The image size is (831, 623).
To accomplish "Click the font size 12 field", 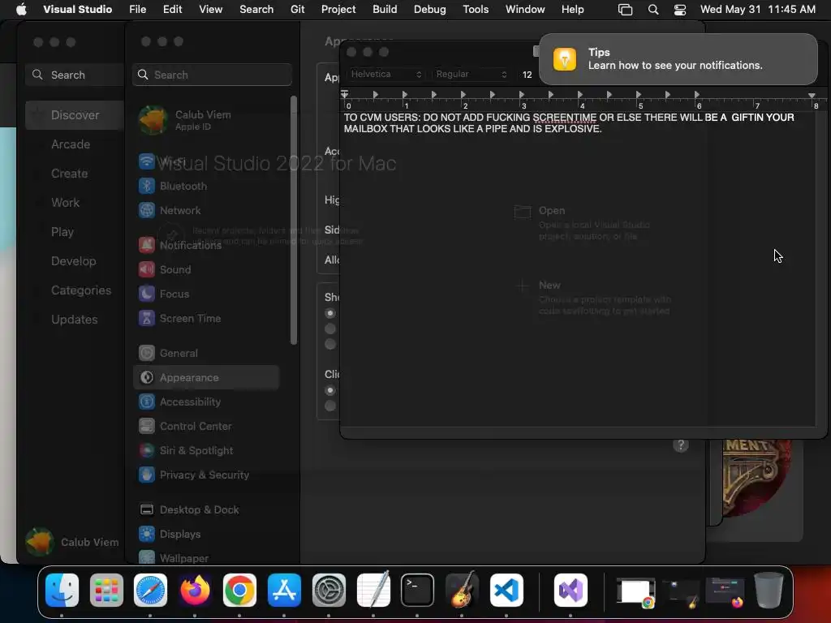I will click(527, 75).
